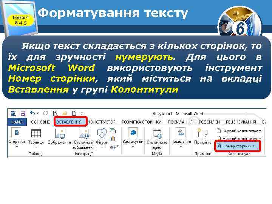
Task: Insert a table with the Таблиця icon
Action: [x=36, y=133]
